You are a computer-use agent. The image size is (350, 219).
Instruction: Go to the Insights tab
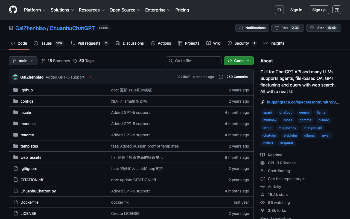point(274,43)
